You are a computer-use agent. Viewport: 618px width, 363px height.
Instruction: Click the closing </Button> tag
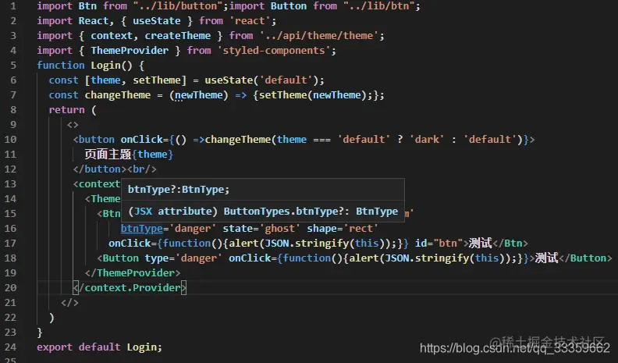click(x=586, y=258)
